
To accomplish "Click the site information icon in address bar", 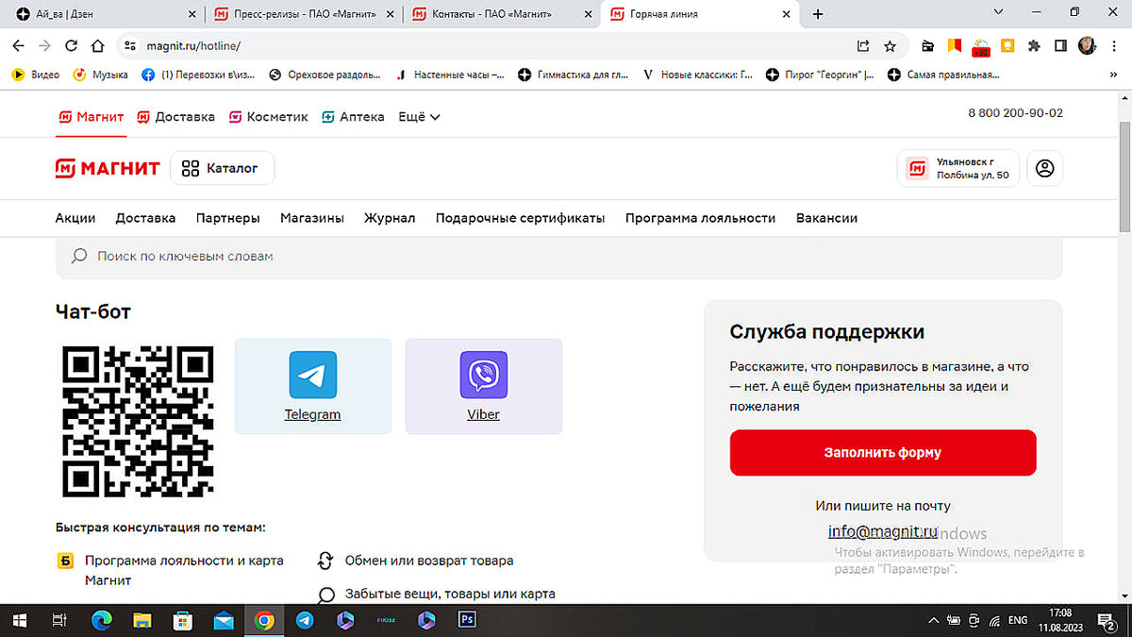I will [130, 45].
